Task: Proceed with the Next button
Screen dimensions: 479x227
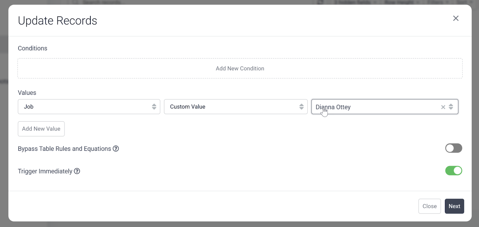Action: (x=454, y=206)
